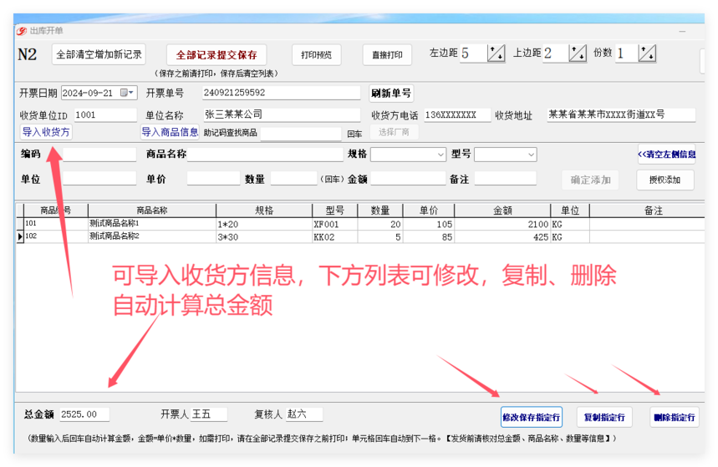This screenshot has width=718, height=467.
Task: Click 修改保存指定行 button
Action: (531, 417)
